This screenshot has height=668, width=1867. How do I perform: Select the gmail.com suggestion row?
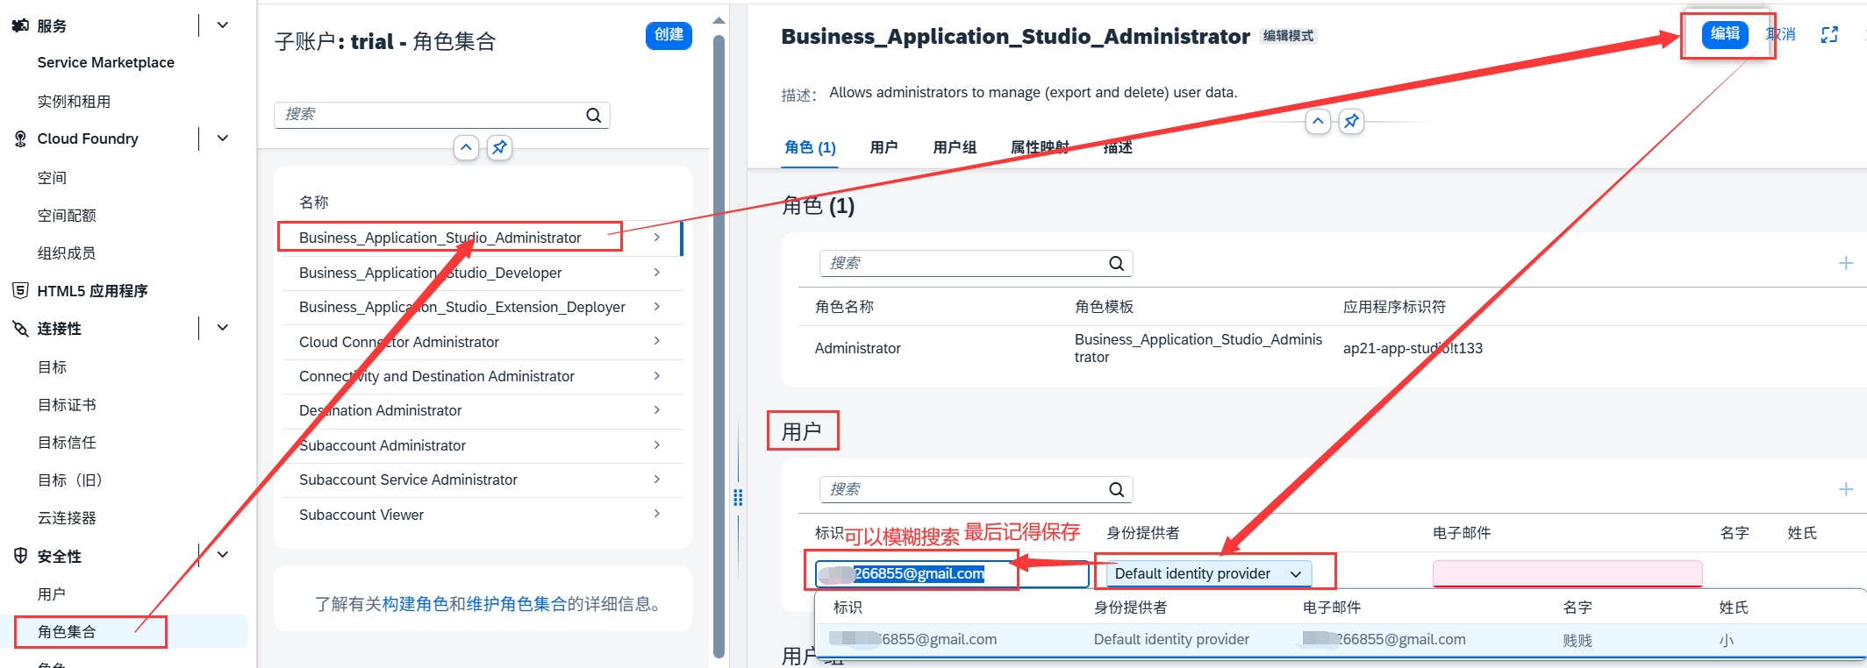pyautogui.click(x=1340, y=639)
